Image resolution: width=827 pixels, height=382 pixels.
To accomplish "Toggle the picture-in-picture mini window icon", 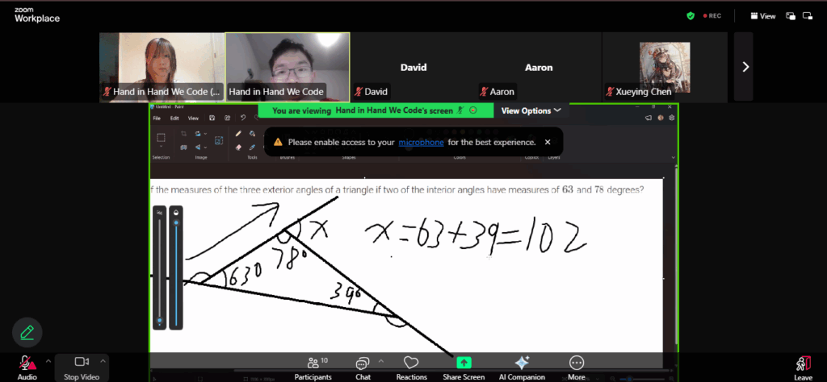I will 791,15.
